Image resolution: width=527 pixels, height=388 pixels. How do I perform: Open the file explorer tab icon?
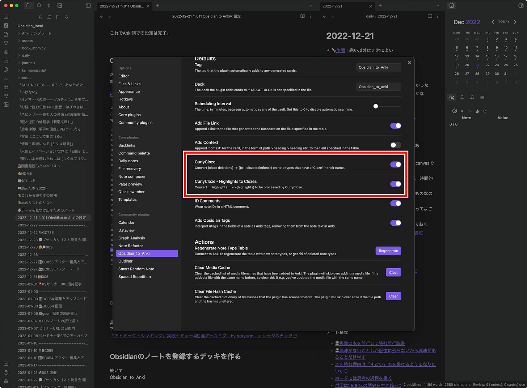pyautogui.click(x=29, y=5)
